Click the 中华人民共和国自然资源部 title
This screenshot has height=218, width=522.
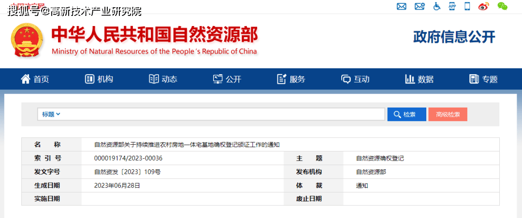[x=155, y=35]
